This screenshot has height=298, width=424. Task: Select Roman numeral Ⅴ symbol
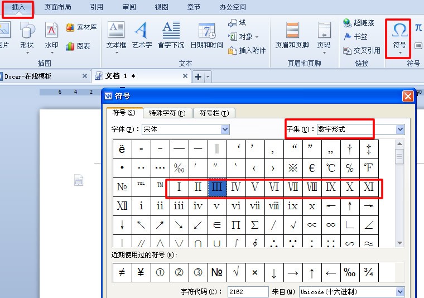(255, 187)
